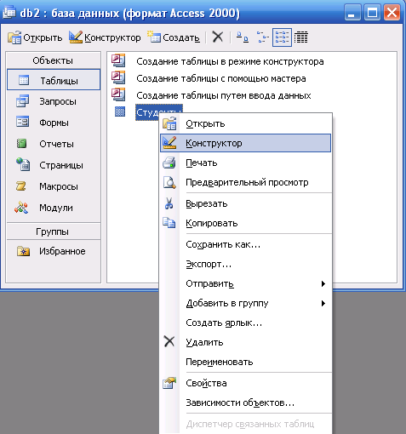Click the pencil-ruler icon in context menu
The image size is (406, 434).
tap(169, 143)
